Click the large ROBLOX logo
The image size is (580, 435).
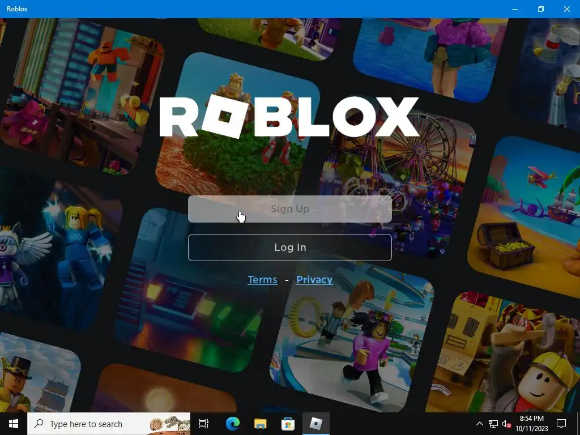(289, 117)
